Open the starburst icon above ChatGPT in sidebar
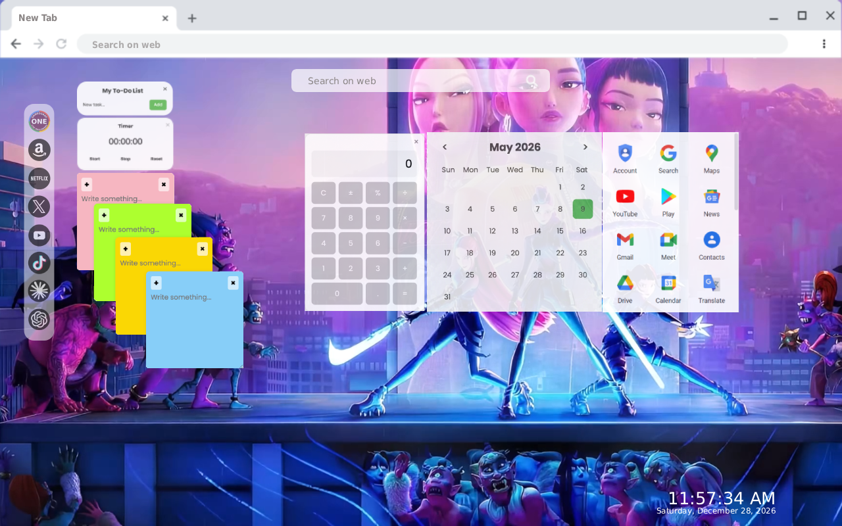 [39, 291]
